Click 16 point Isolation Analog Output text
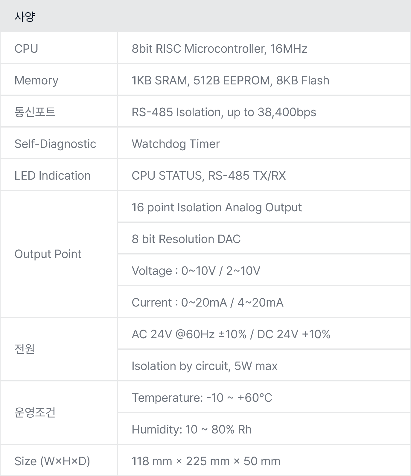The height and width of the screenshot is (476, 411). click(x=217, y=207)
